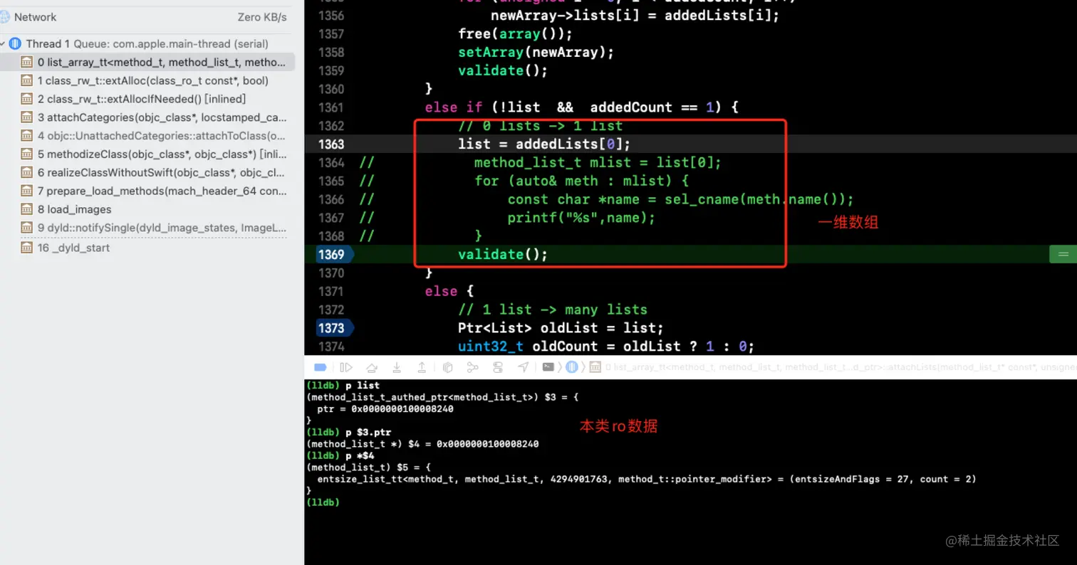
Task: Click 'free(array());' on line 1357
Action: [515, 33]
